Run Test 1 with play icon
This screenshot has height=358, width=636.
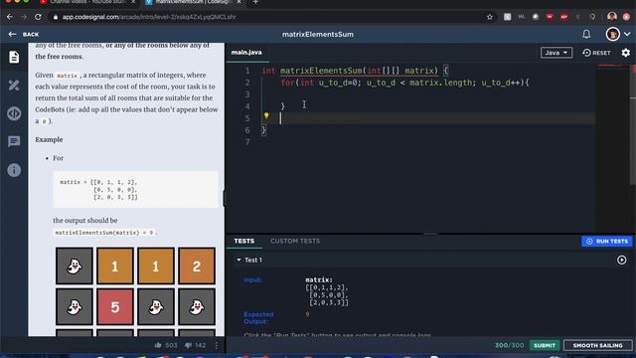[x=621, y=260]
